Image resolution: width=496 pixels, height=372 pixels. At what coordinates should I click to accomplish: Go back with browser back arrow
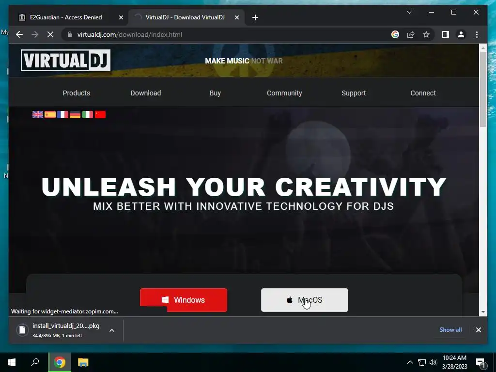(19, 34)
